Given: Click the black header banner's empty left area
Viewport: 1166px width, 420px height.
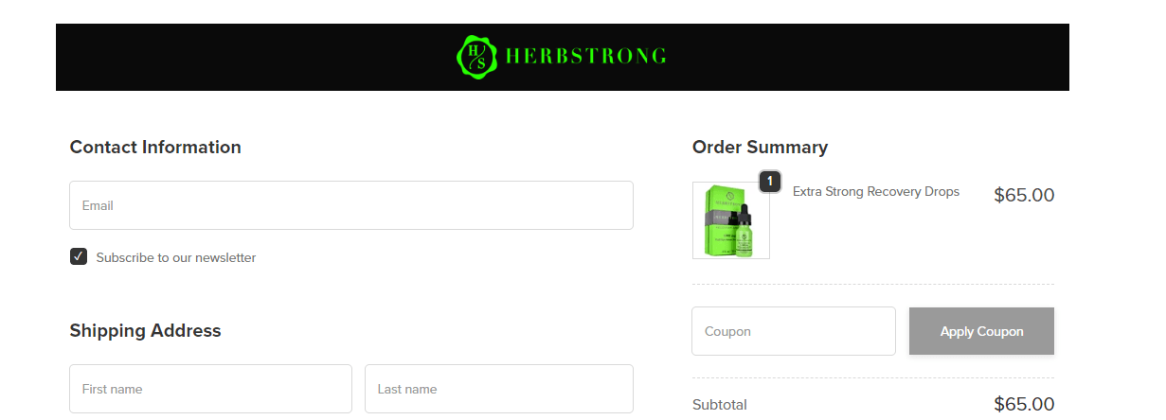Looking at the screenshot, I should pyautogui.click(x=246, y=57).
